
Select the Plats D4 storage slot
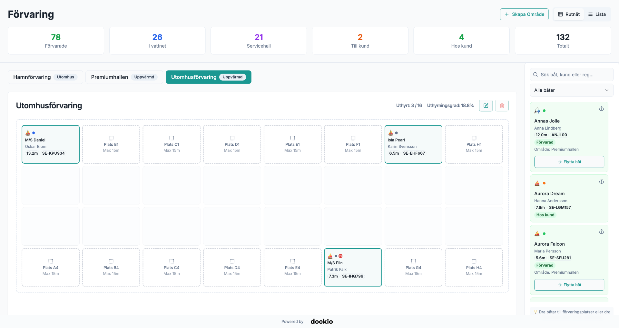(x=232, y=267)
